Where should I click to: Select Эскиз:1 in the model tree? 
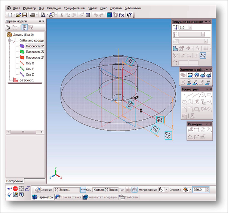(25, 80)
